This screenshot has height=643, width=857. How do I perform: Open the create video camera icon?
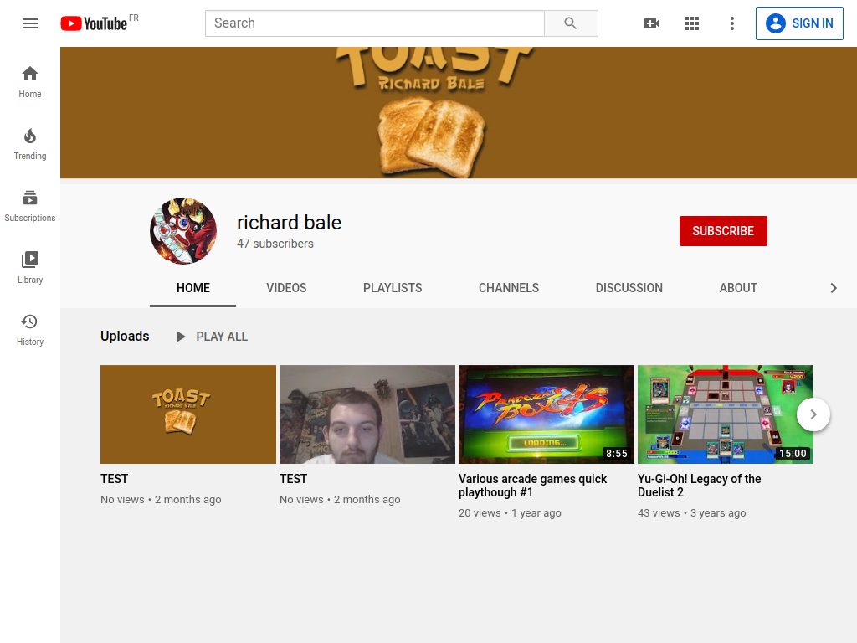pos(652,23)
